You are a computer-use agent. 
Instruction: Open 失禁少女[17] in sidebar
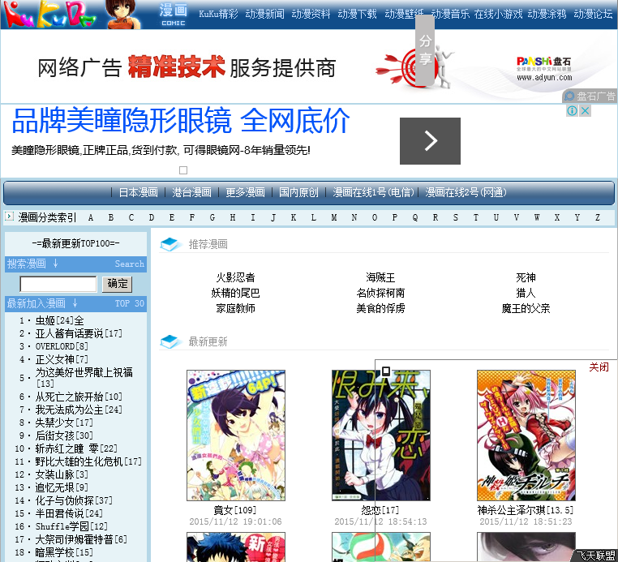tap(64, 423)
